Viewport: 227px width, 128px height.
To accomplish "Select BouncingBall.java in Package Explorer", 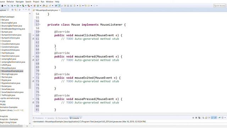I will pos(9,23).
